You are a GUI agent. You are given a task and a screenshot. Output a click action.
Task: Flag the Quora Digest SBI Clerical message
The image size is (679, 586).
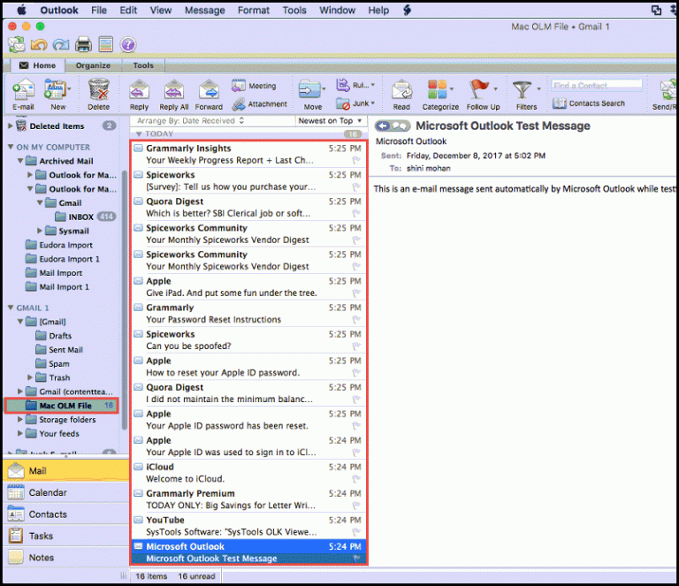coord(356,213)
